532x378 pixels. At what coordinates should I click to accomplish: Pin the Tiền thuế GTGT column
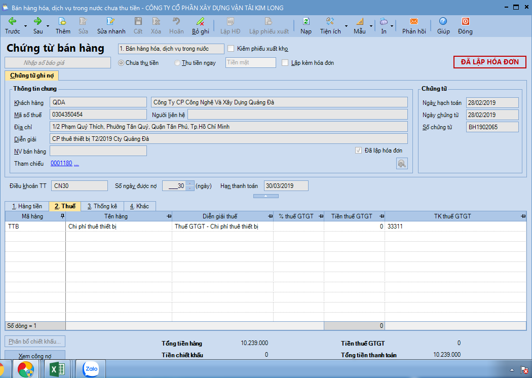[382, 216]
